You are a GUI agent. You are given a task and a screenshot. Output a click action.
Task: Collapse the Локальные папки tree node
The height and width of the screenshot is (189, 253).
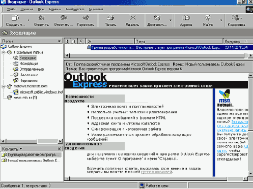click(x=4, y=52)
